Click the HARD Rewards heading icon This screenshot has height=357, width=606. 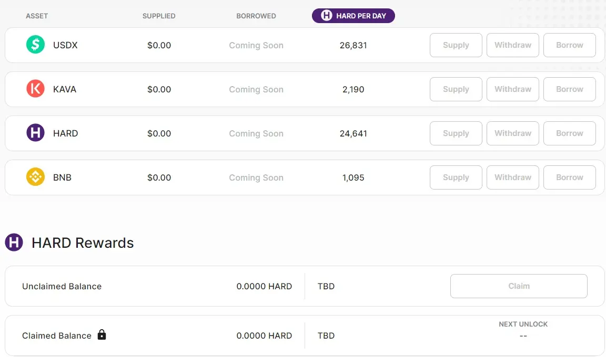click(x=14, y=243)
